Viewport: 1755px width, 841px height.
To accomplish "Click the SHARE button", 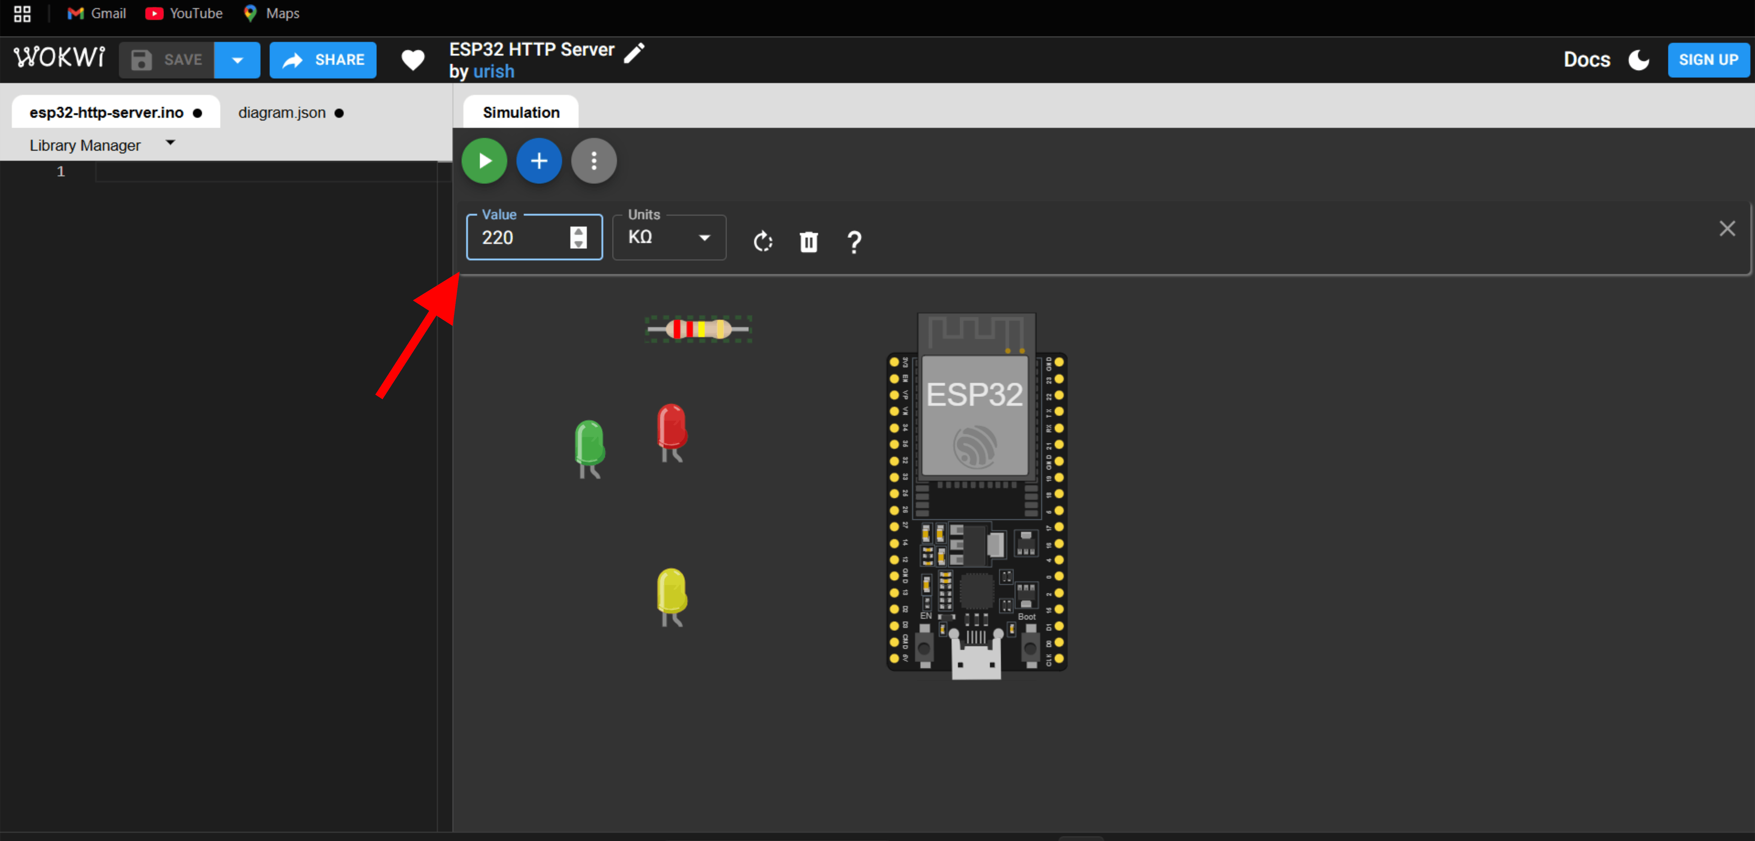I will (323, 60).
